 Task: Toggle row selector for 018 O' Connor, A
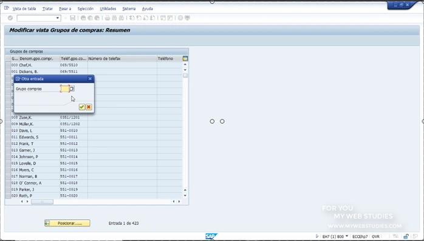8,183
